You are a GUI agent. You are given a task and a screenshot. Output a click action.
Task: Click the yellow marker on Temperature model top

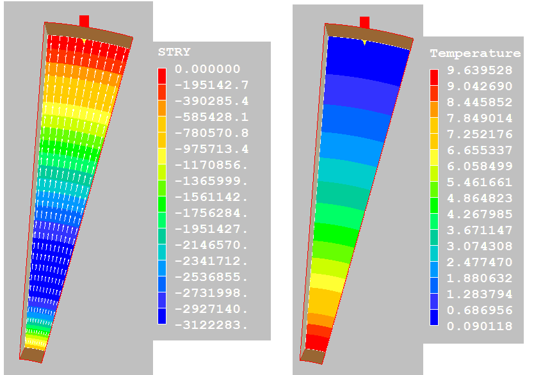pyautogui.click(x=365, y=42)
